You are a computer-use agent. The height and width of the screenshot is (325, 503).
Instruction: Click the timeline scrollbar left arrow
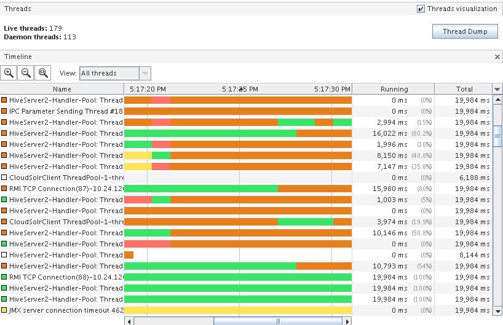coord(129,321)
